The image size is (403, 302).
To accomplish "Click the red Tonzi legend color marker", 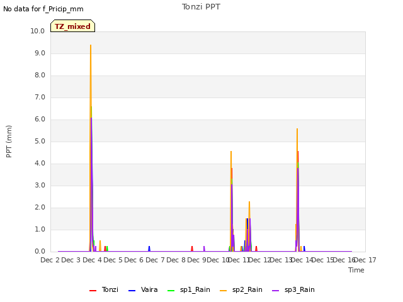I will 93,291.
